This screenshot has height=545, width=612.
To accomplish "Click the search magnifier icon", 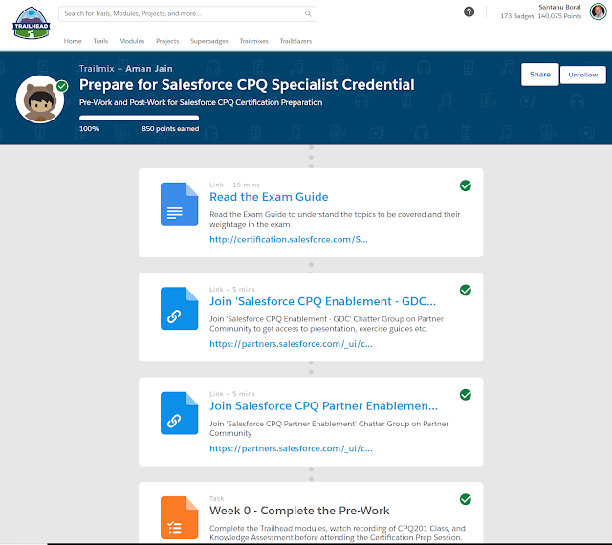I will [308, 14].
